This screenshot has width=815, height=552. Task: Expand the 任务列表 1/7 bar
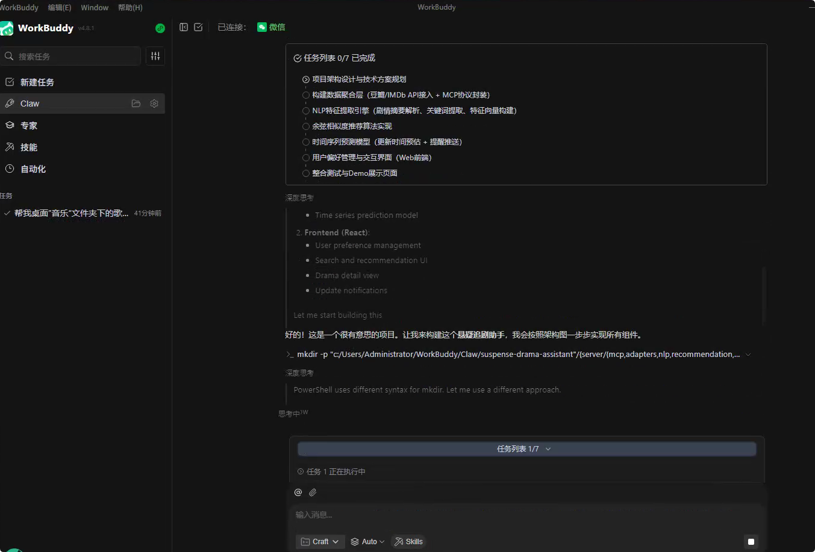(x=526, y=449)
